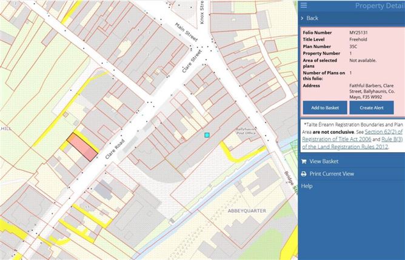405x260 pixels.
Task: Click the Create Alert button
Action: pyautogui.click(x=372, y=108)
